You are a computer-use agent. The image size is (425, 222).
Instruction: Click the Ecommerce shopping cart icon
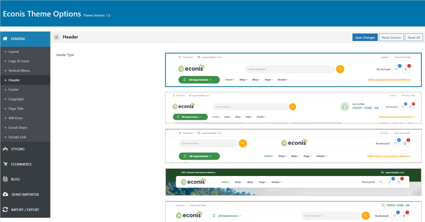5,164
